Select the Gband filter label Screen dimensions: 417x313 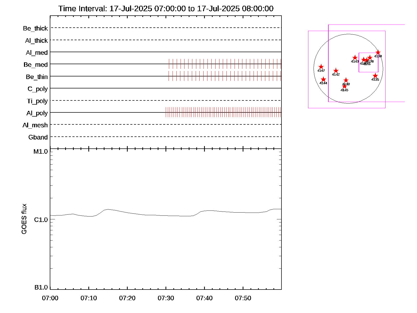click(x=38, y=137)
